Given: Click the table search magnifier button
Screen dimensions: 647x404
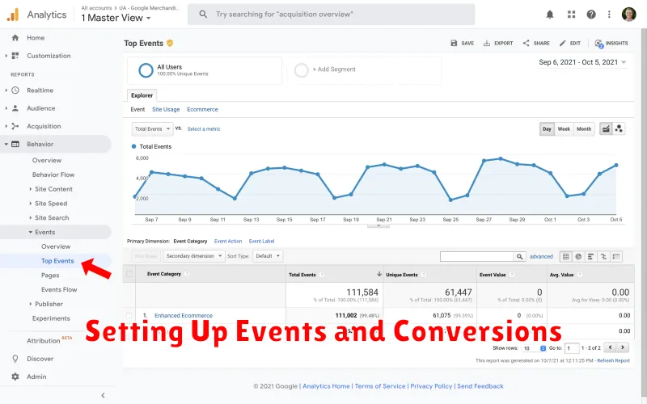Looking at the screenshot, I should click(519, 256).
